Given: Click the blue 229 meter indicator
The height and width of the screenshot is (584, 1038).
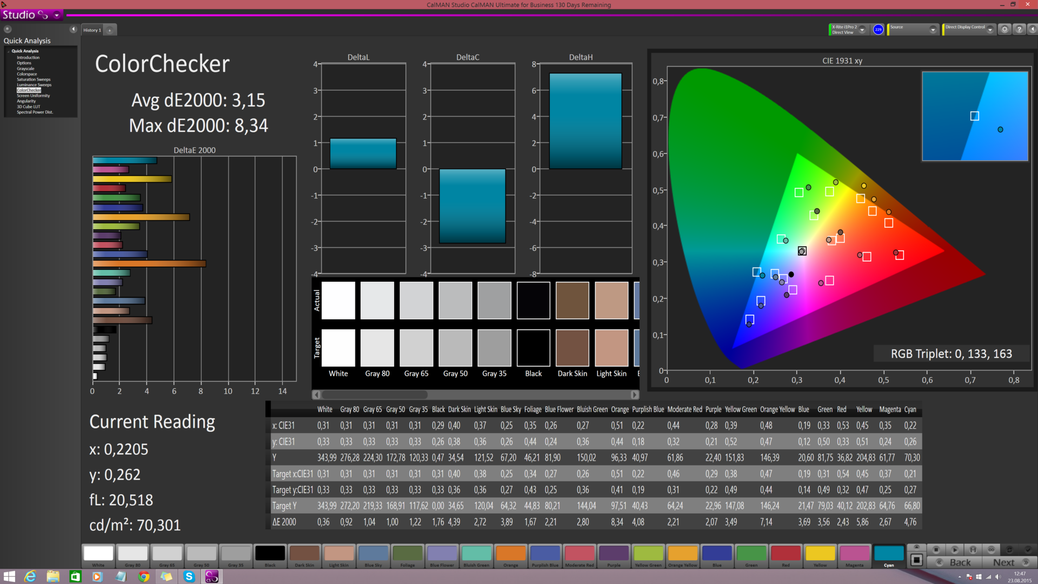Looking at the screenshot, I should 878,30.
